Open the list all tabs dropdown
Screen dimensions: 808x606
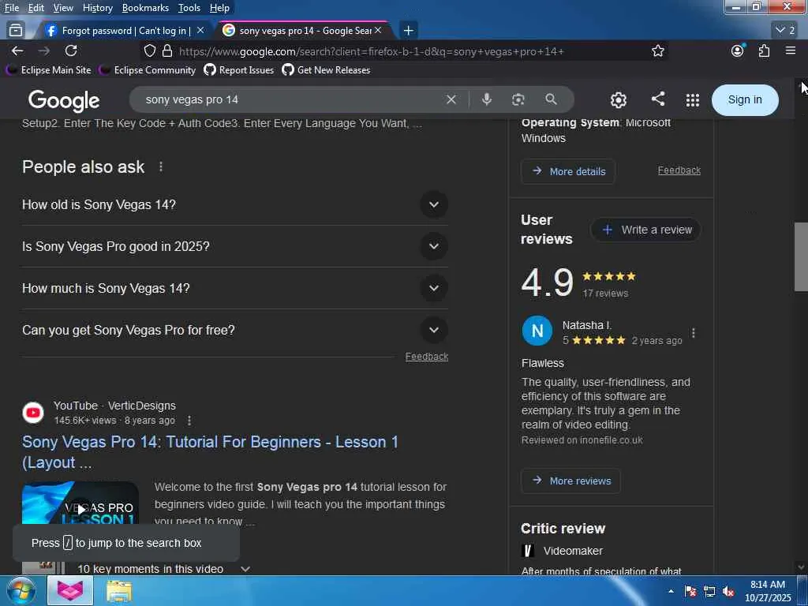[785, 31]
